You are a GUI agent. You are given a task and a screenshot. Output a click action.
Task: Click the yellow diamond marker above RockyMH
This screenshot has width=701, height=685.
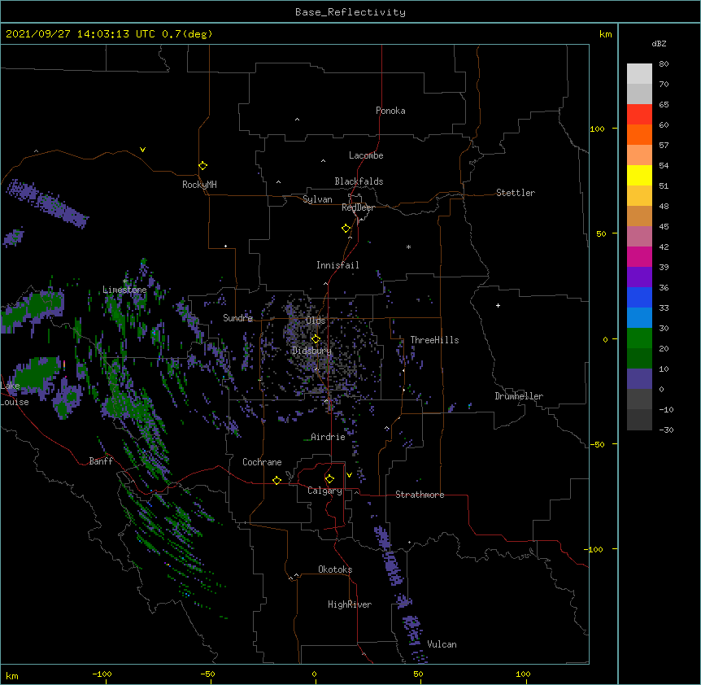(202, 165)
